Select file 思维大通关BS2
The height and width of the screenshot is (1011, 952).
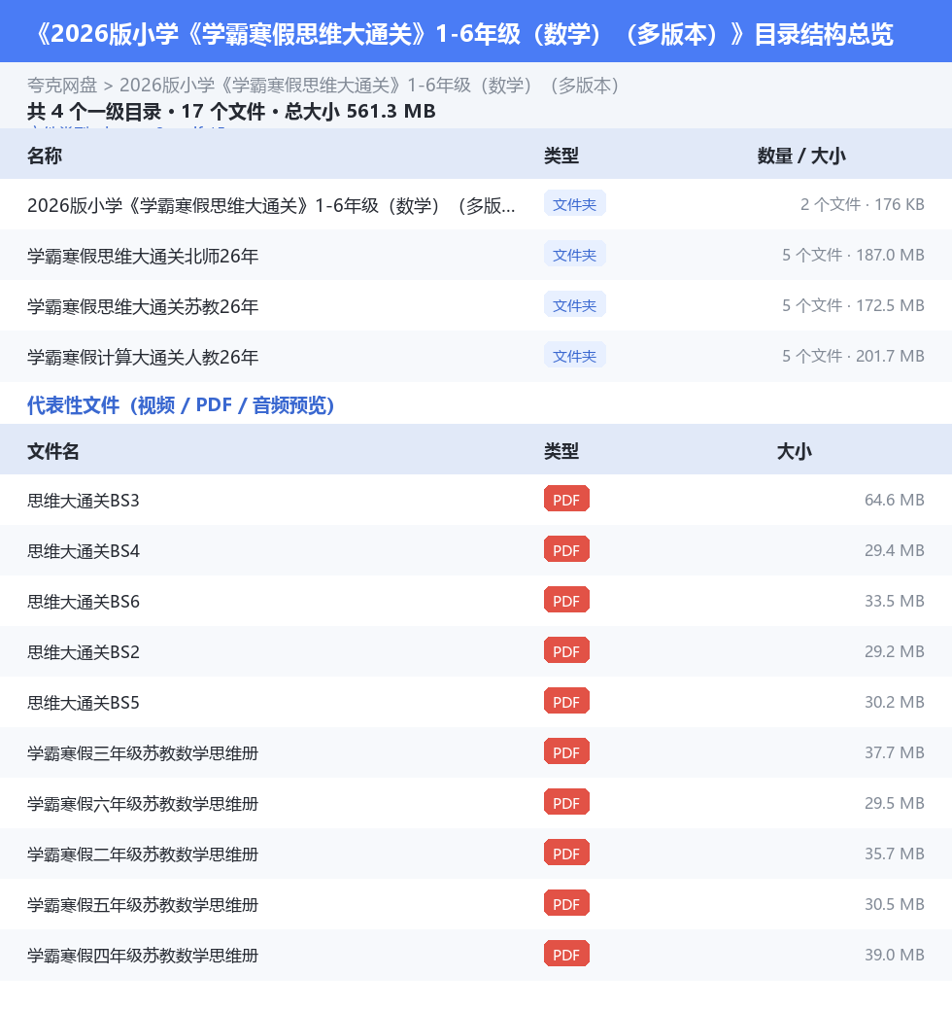pos(84,652)
